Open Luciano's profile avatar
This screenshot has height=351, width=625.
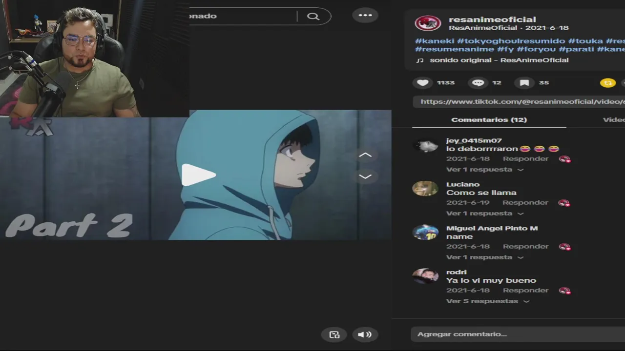[x=425, y=189]
